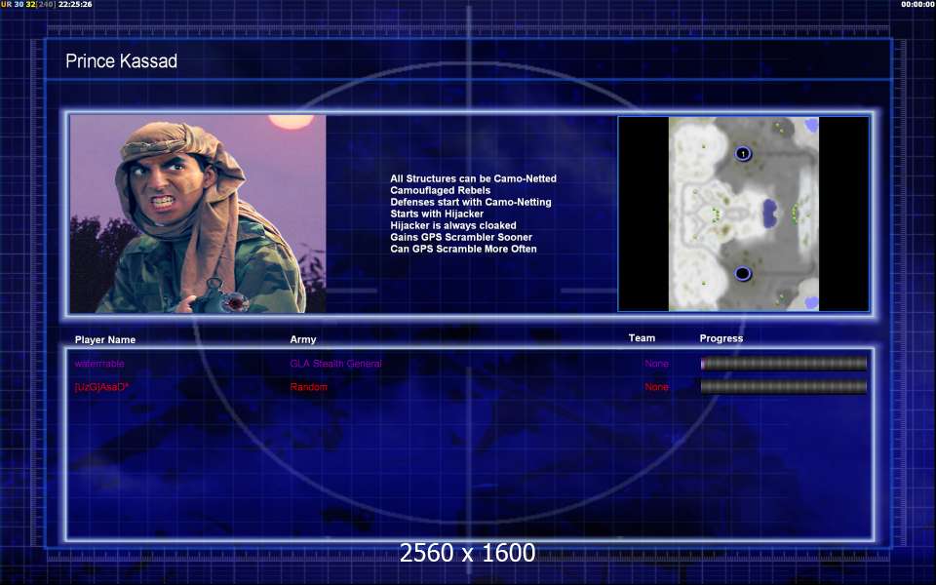This screenshot has height=585, width=936.
Task: Click 'Hijacker is always cloaked' line
Action: pyautogui.click(x=453, y=225)
